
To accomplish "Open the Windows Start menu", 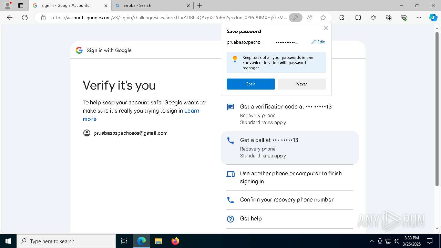I will pyautogui.click(x=8, y=241).
